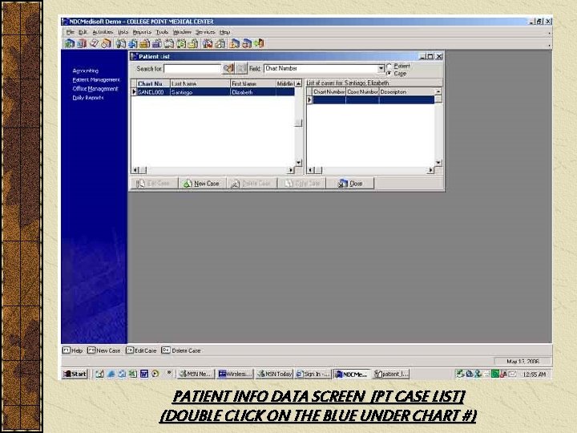This screenshot has width=577, height=433.
Task: Open the File menu
Action: point(71,32)
